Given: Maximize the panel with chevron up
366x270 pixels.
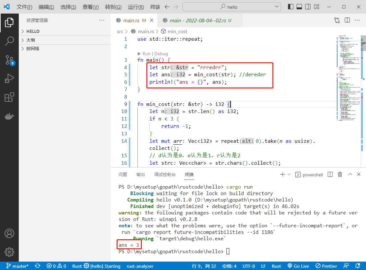Looking at the screenshot, I should 350,174.
